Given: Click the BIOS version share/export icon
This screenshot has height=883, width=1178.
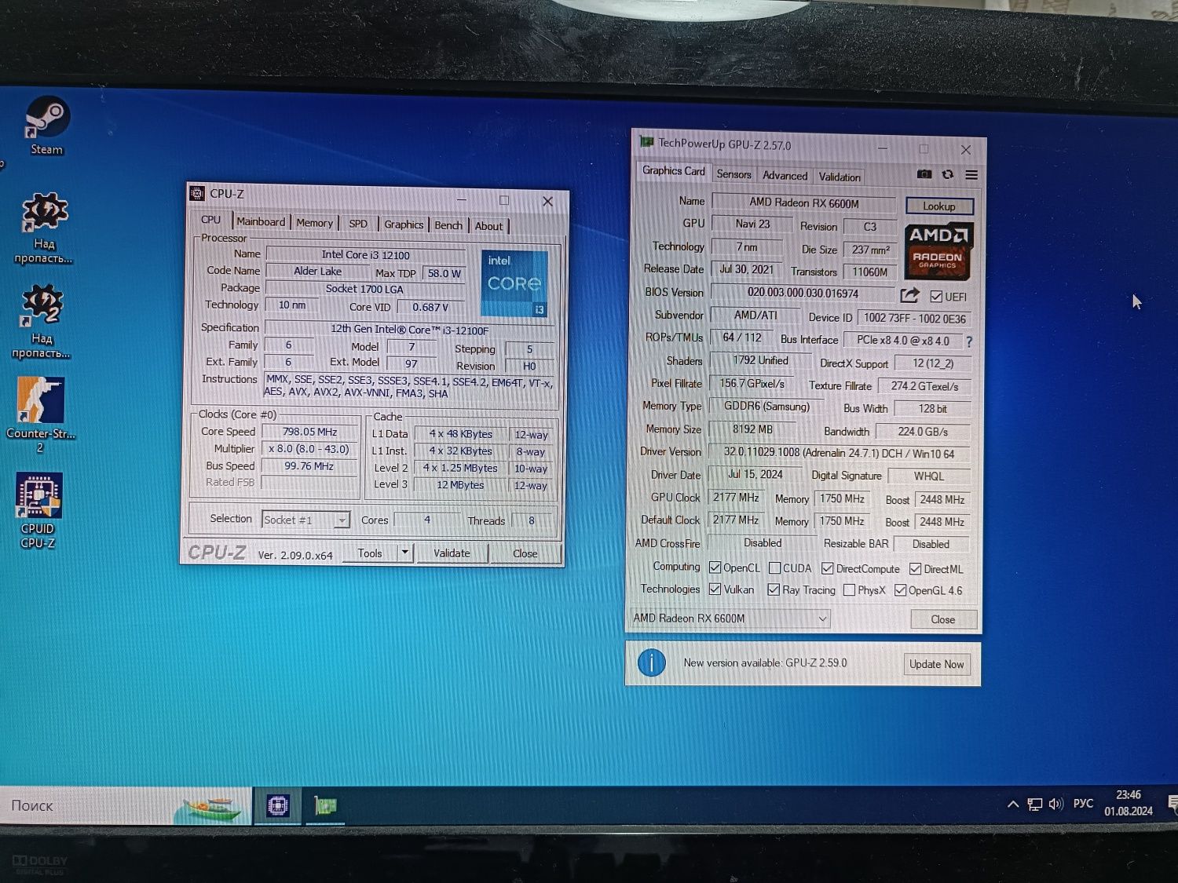Looking at the screenshot, I should coord(909,295).
